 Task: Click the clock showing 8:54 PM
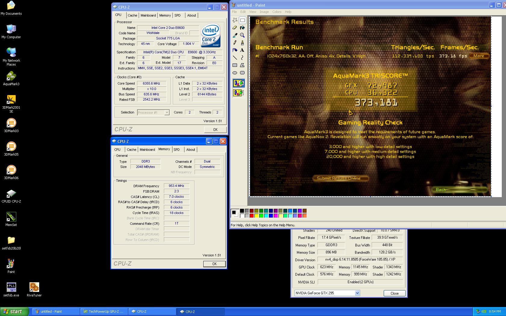point(495,312)
